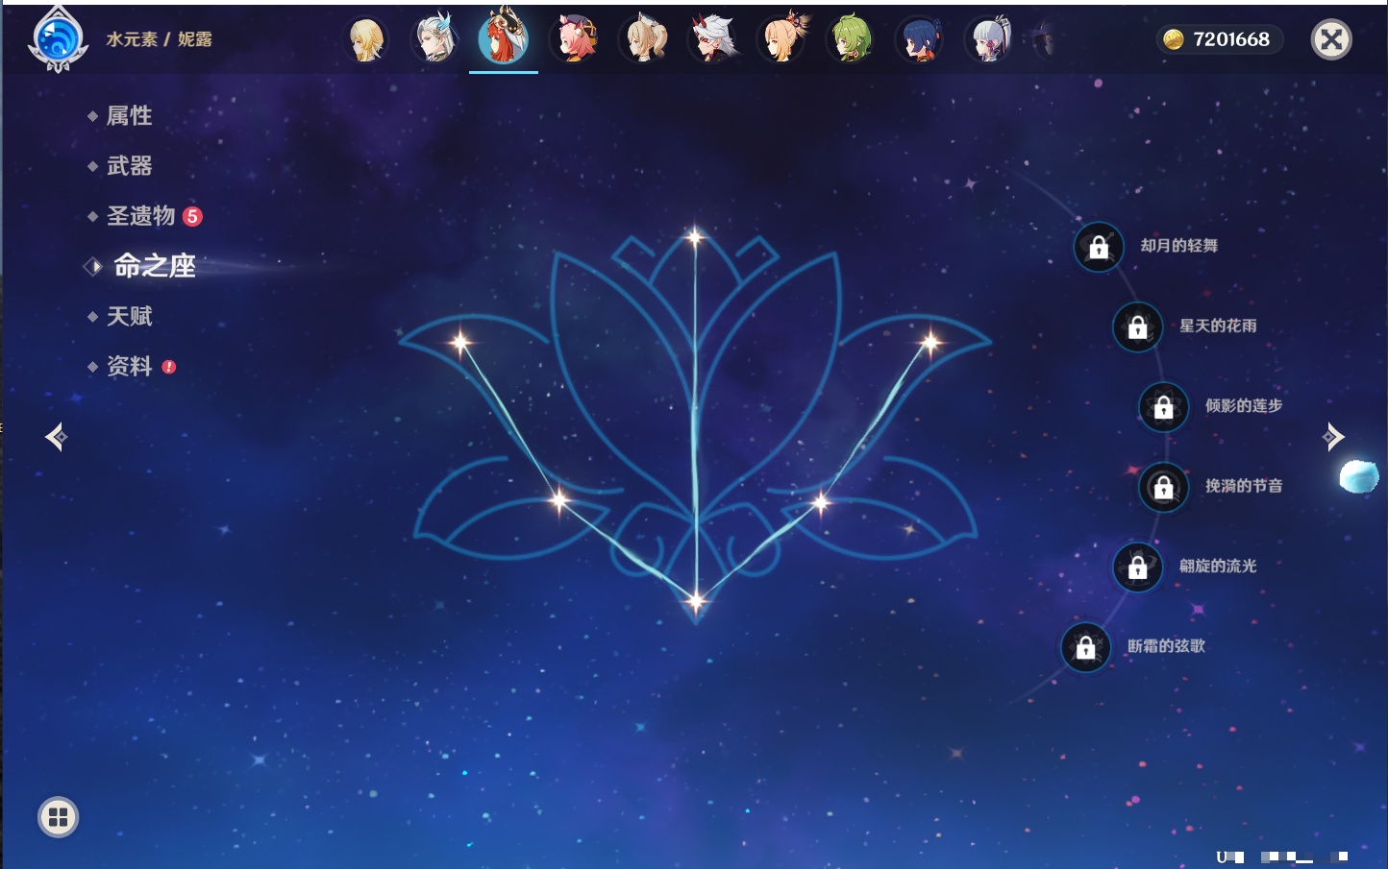
Task: Inspect the locked 断霜的弦歌 constellation node
Action: tap(1086, 647)
